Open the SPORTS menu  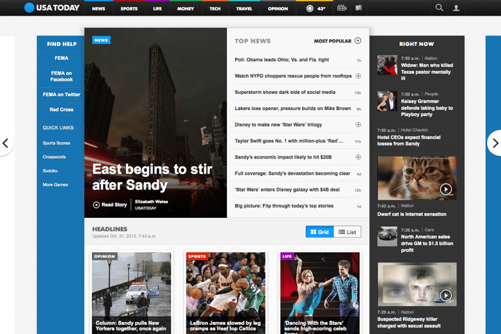point(129,8)
